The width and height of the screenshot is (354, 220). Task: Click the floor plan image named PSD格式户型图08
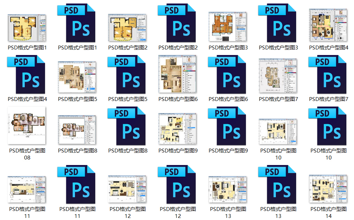pyautogui.click(x=27, y=125)
